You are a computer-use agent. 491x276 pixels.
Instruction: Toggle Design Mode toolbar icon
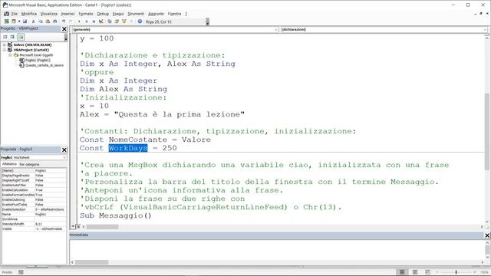click(x=101, y=21)
